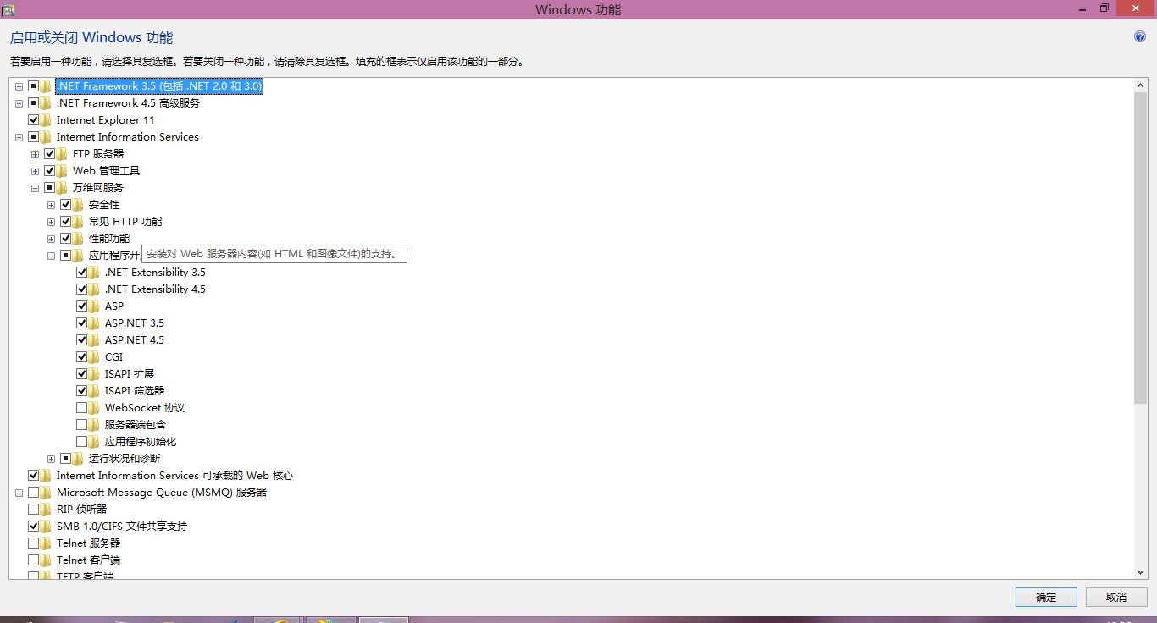Uncheck the Internet Explorer 11 checkbox
The height and width of the screenshot is (623, 1157).
(34, 119)
